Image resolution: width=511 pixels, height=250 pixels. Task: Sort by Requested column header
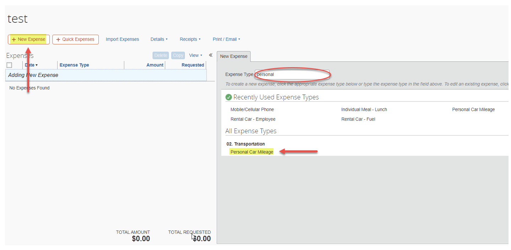(193, 65)
